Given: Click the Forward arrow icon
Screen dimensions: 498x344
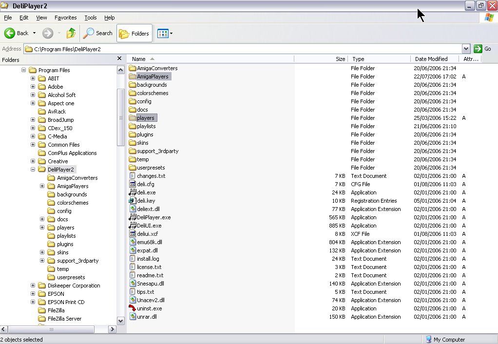Looking at the screenshot, I should coord(48,33).
